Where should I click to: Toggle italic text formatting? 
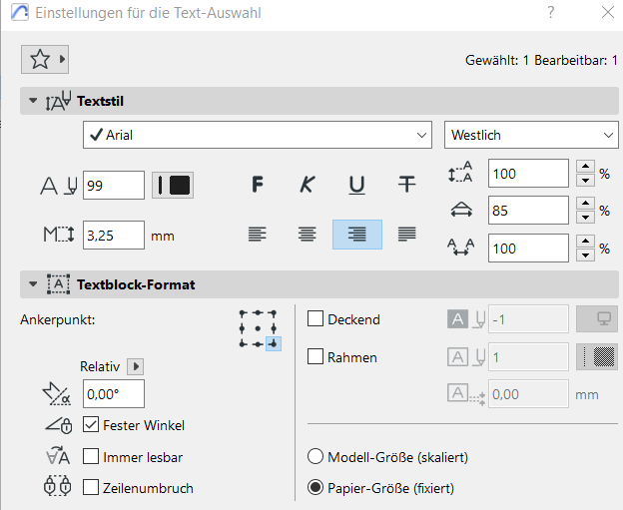click(308, 185)
